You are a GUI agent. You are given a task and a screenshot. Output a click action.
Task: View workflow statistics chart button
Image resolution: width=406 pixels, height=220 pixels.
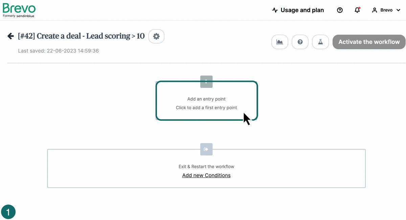pyautogui.click(x=280, y=42)
